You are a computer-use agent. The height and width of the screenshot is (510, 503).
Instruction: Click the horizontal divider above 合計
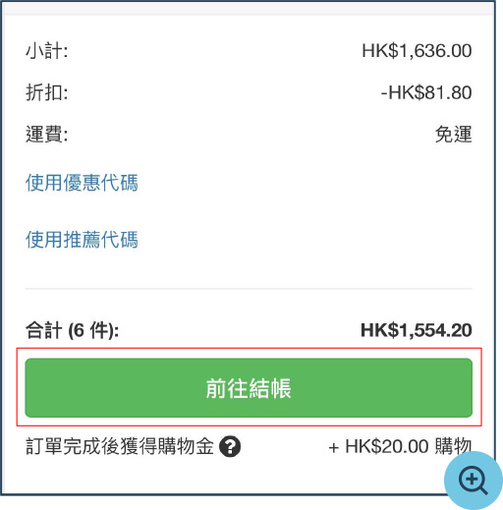(249, 289)
